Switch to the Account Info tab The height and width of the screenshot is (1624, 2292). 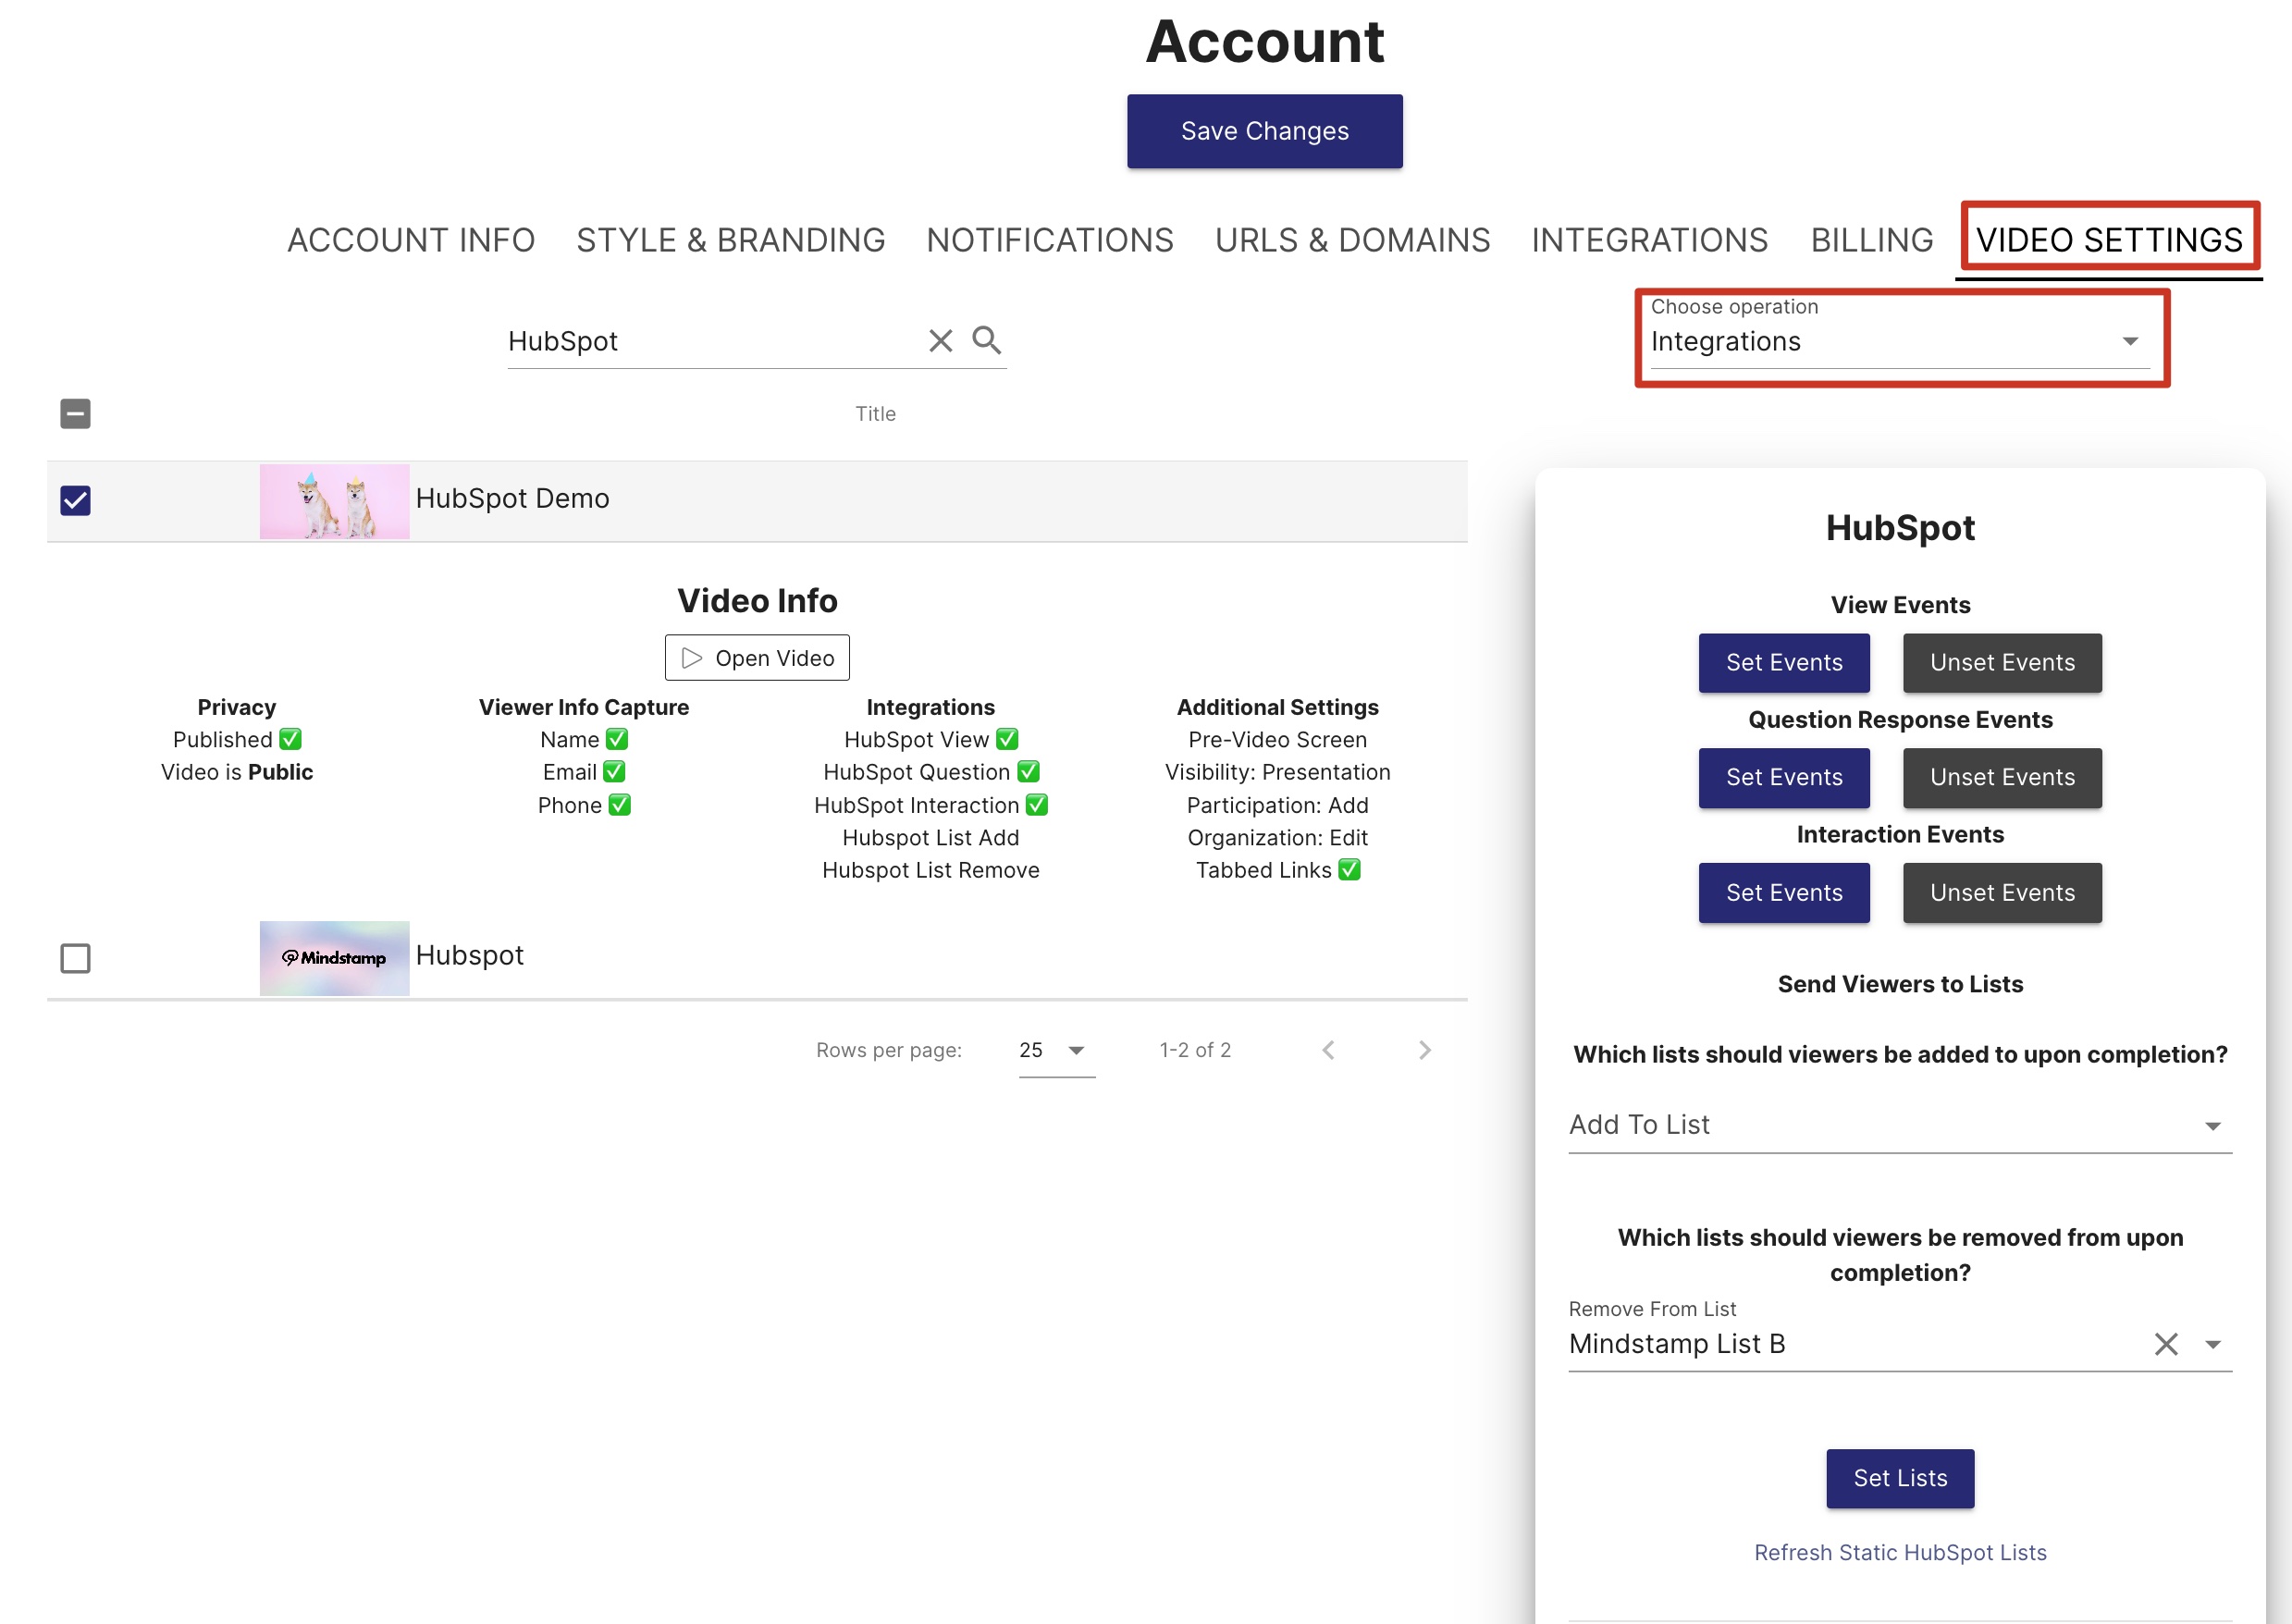[411, 240]
